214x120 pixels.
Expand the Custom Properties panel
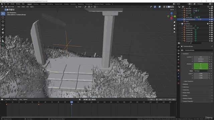click(188, 101)
